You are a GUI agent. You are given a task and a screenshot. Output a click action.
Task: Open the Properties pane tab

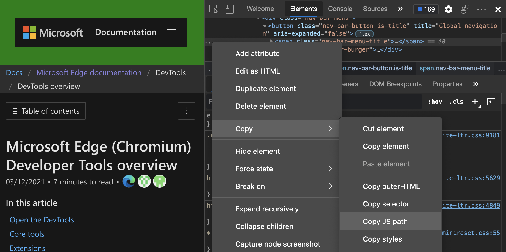[447, 84]
